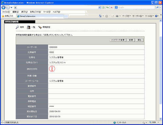Click the scroll up arrow of page scrollbar
Image resolution: width=163 pixels, height=125 pixels.
coord(161,21)
